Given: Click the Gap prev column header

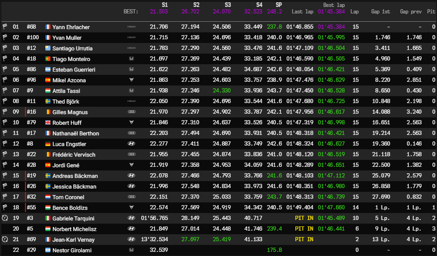Looking at the screenshot, I should point(411,12).
